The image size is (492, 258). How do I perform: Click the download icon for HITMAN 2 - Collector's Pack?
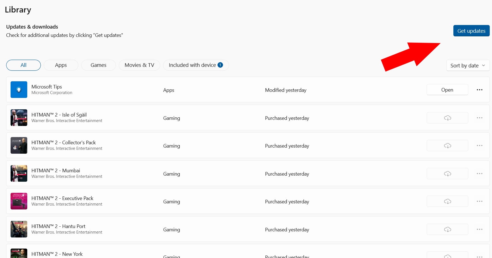tap(447, 145)
